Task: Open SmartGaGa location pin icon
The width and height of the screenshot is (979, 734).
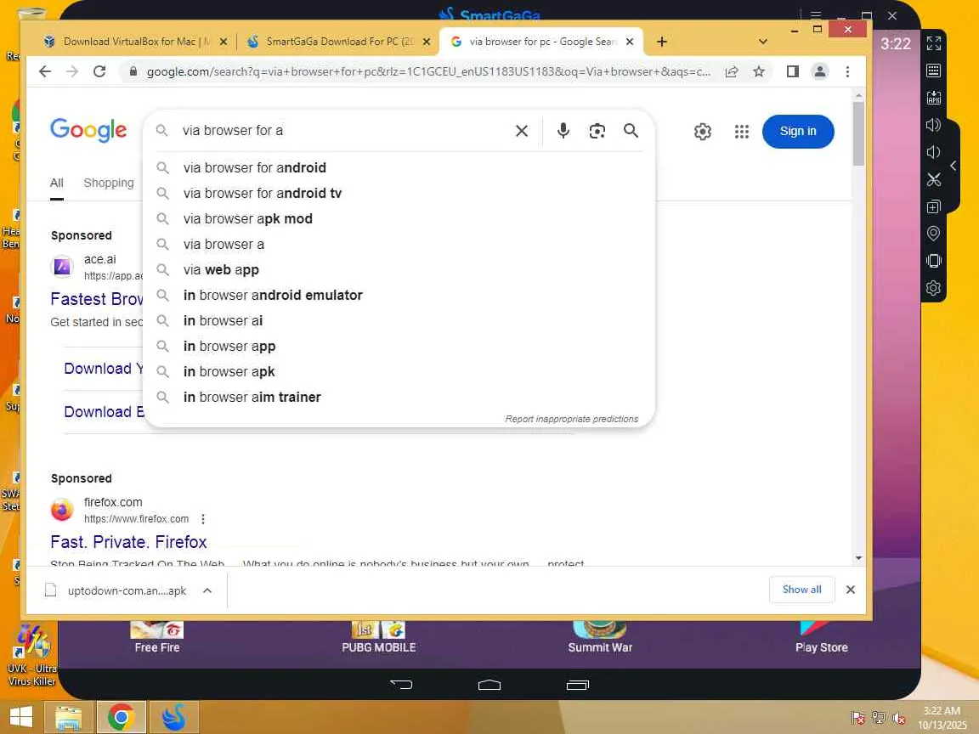Action: (933, 234)
